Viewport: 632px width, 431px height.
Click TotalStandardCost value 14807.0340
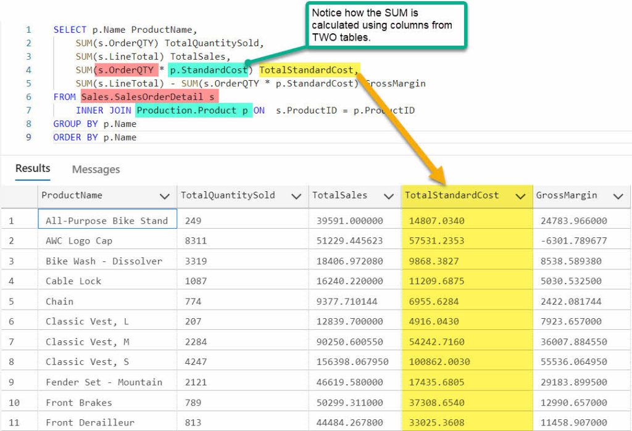436,221
